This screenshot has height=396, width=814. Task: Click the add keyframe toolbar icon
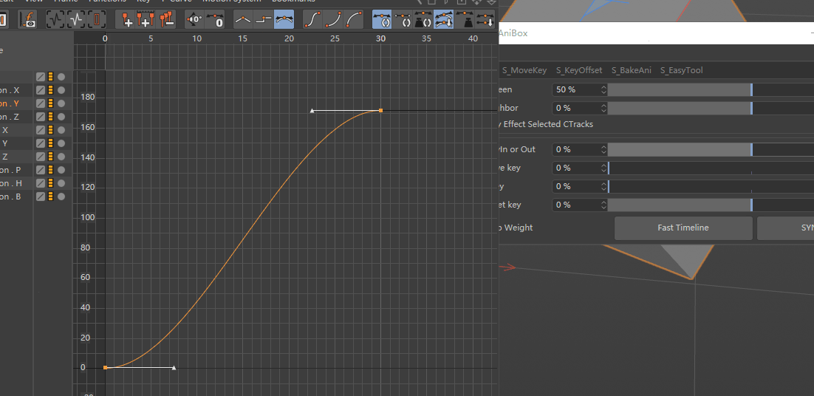point(127,20)
